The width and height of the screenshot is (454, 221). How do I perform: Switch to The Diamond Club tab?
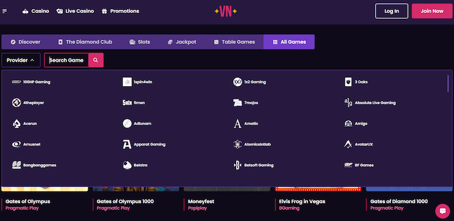click(x=85, y=42)
